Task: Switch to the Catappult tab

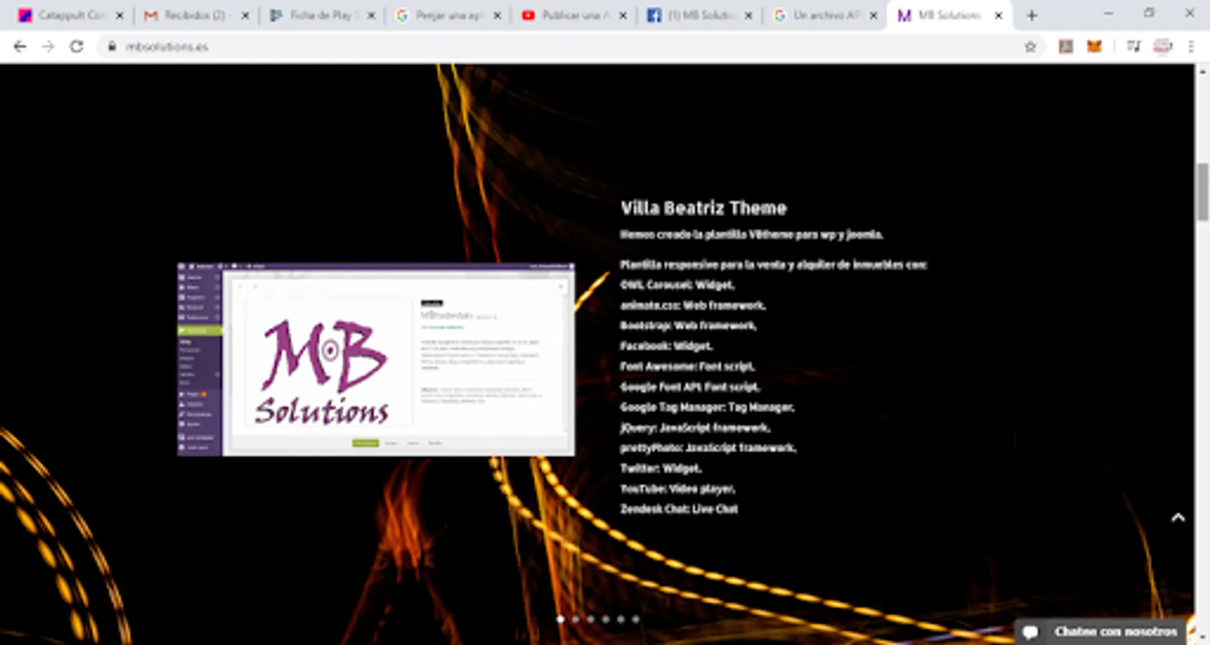Action: click(70, 15)
